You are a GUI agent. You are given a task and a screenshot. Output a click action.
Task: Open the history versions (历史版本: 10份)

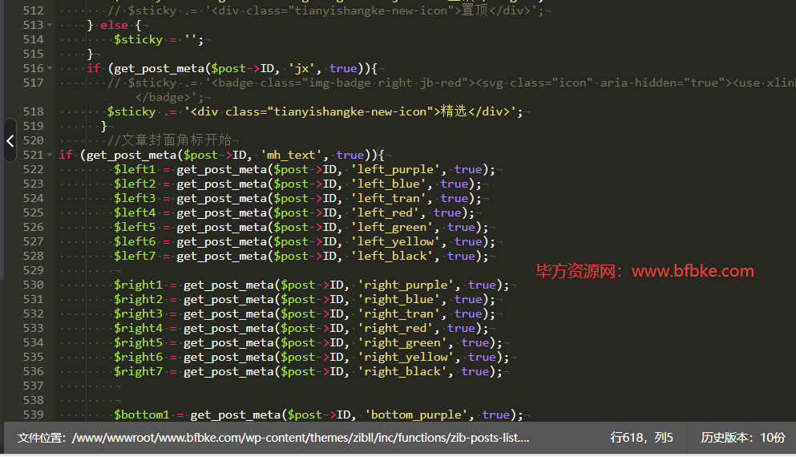[x=743, y=438]
